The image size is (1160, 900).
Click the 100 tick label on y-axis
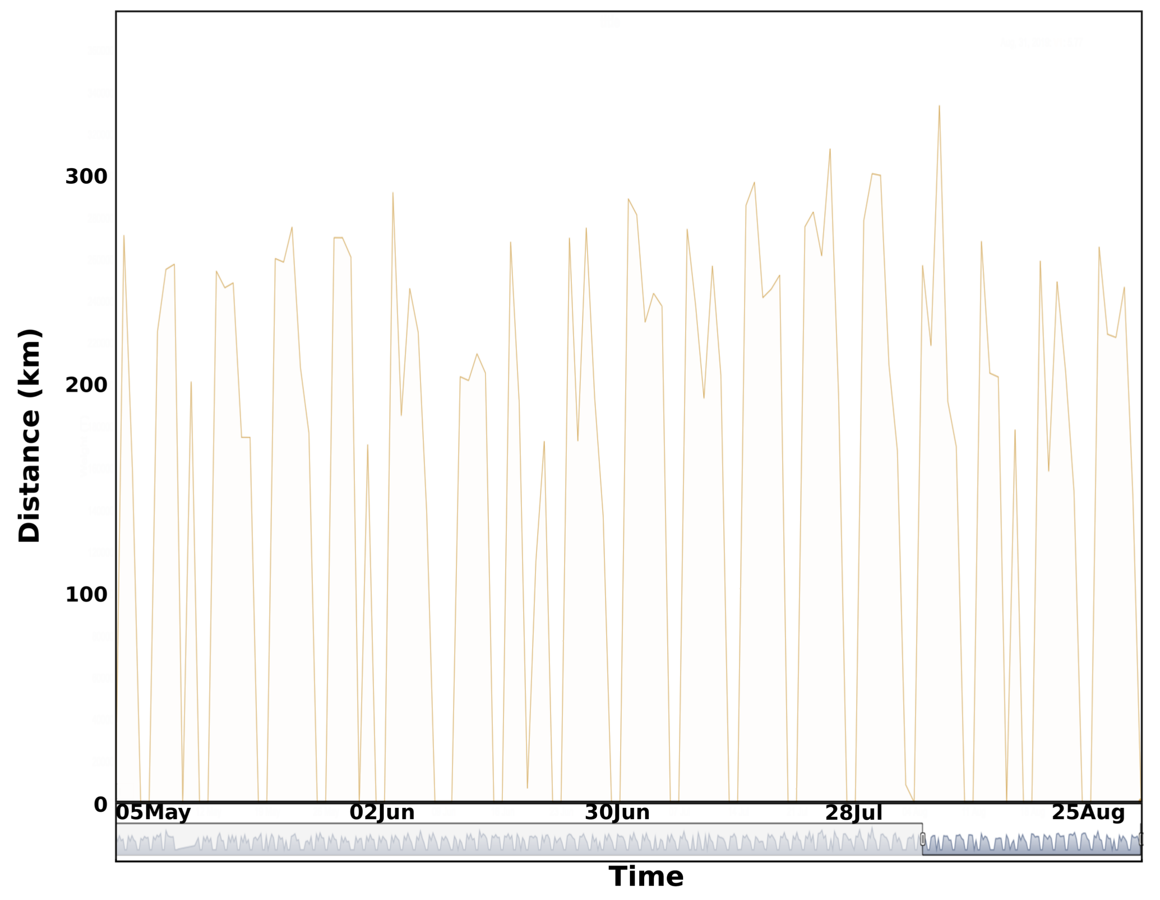(x=86, y=595)
